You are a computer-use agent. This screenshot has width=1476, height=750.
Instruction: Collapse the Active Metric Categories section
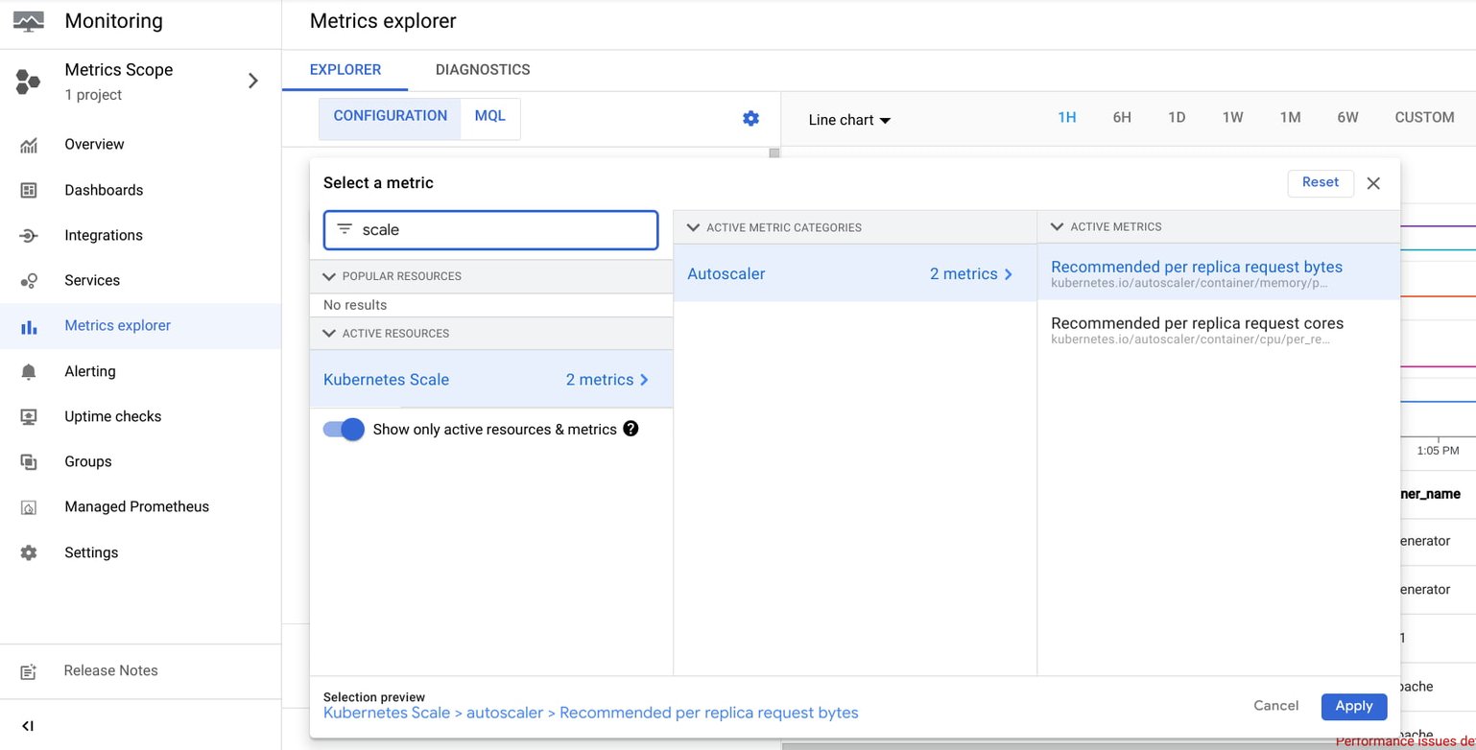693,227
